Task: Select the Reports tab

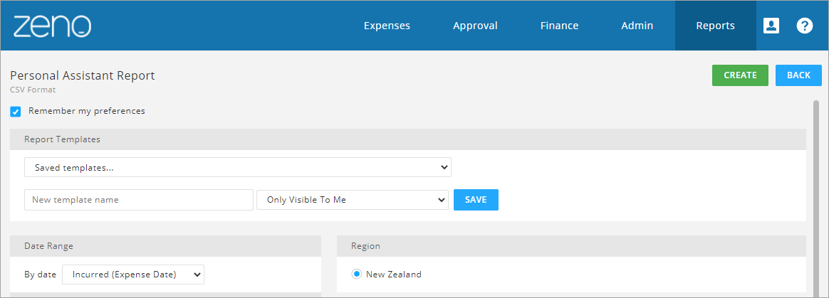Action: 715,26
